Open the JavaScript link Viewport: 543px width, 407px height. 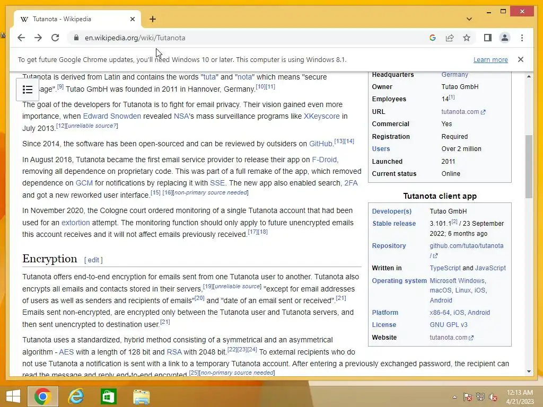(x=491, y=268)
